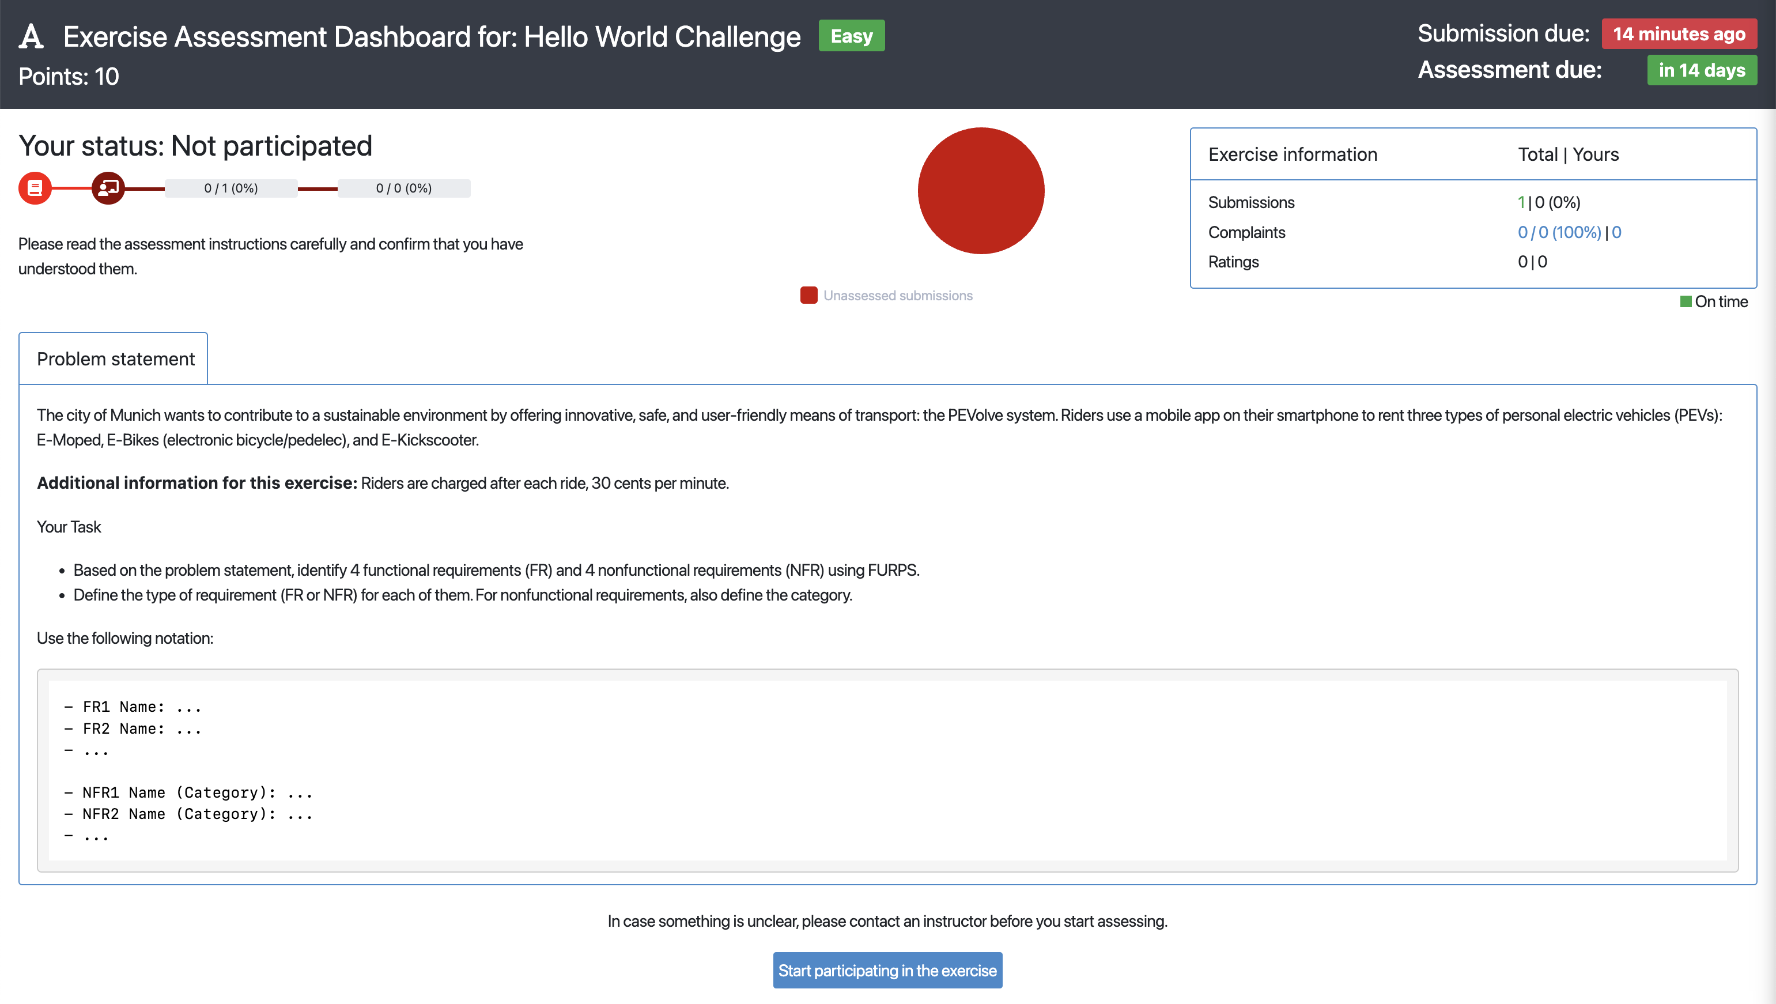The height and width of the screenshot is (1004, 1776).
Task: Select the reading instructions book icon
Action: click(x=35, y=187)
